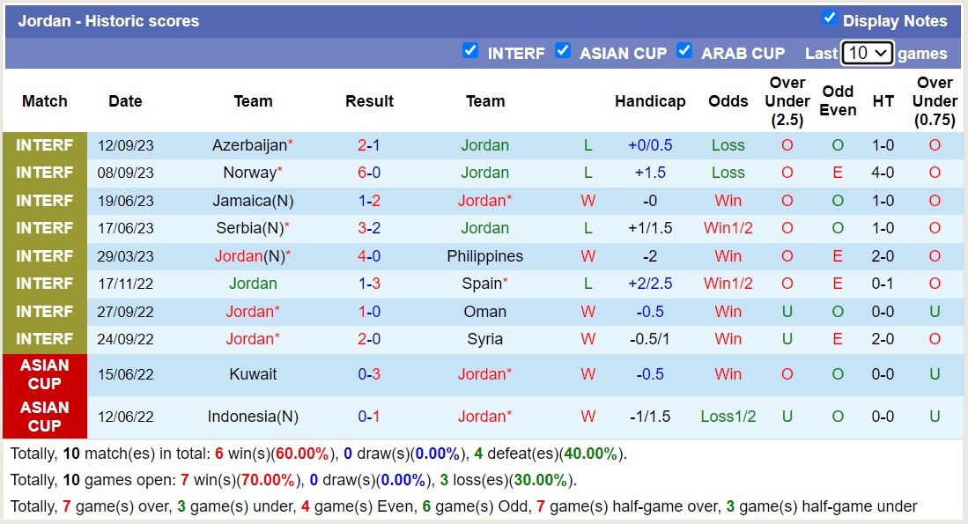Click the Syria team name

coord(485,339)
